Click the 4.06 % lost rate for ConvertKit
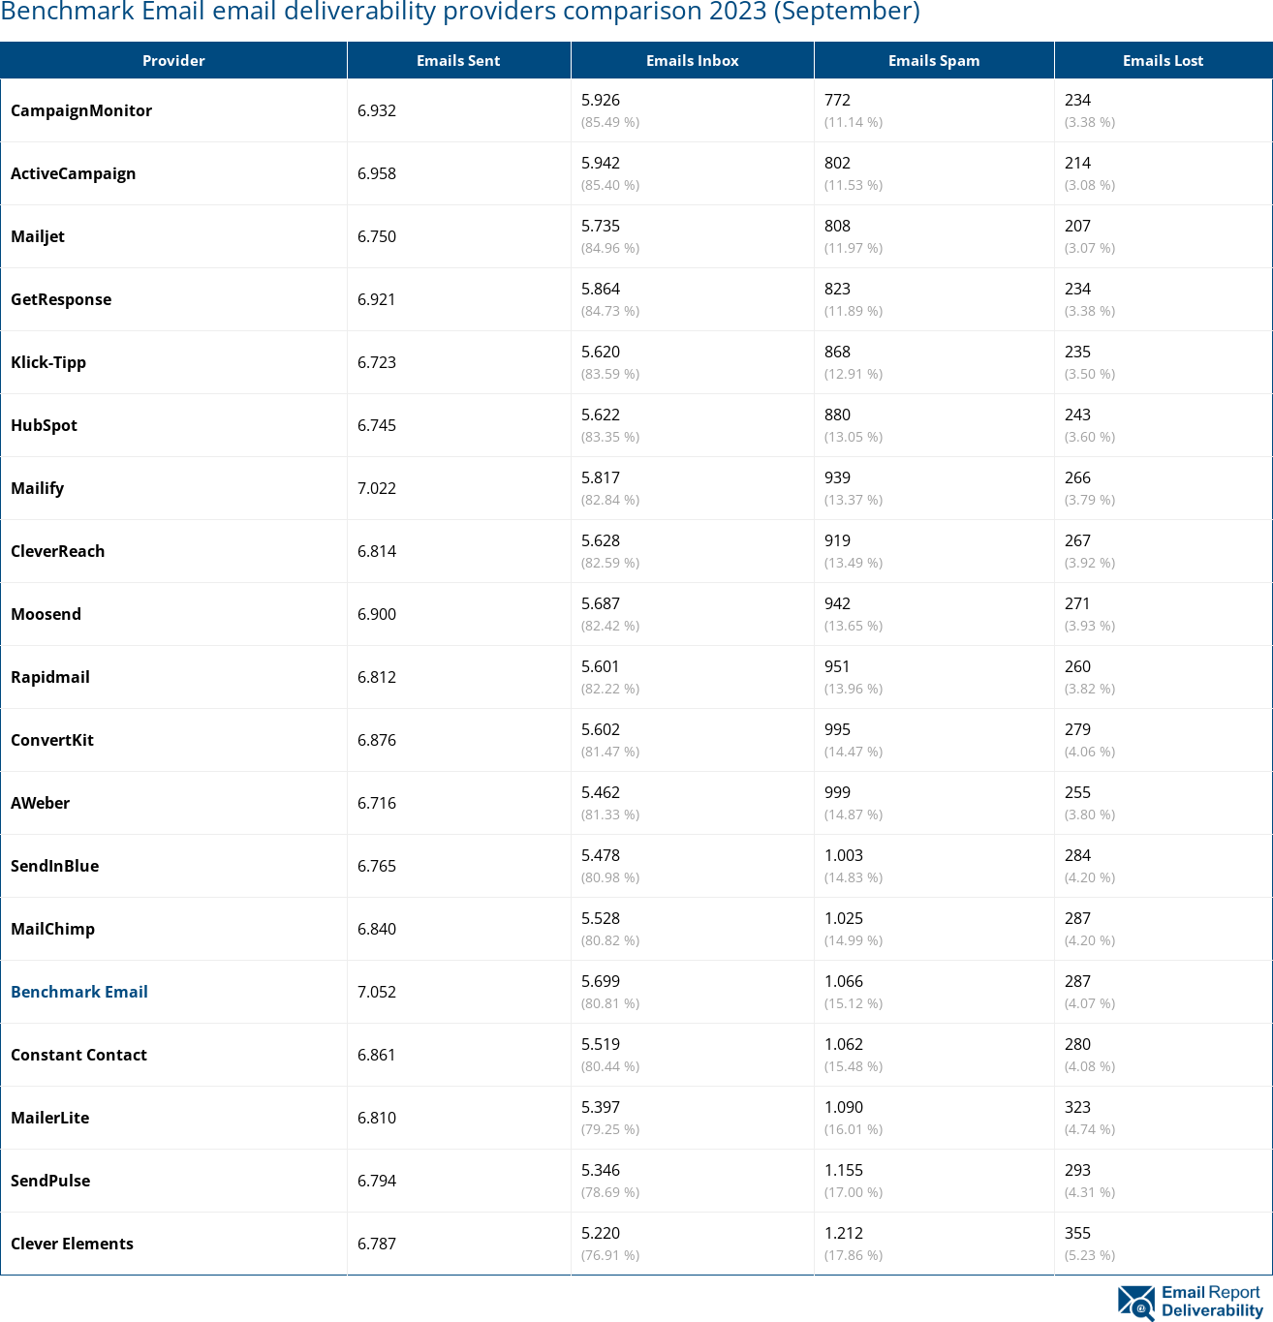Screen dimensions: 1273x1322 pos(1090,752)
